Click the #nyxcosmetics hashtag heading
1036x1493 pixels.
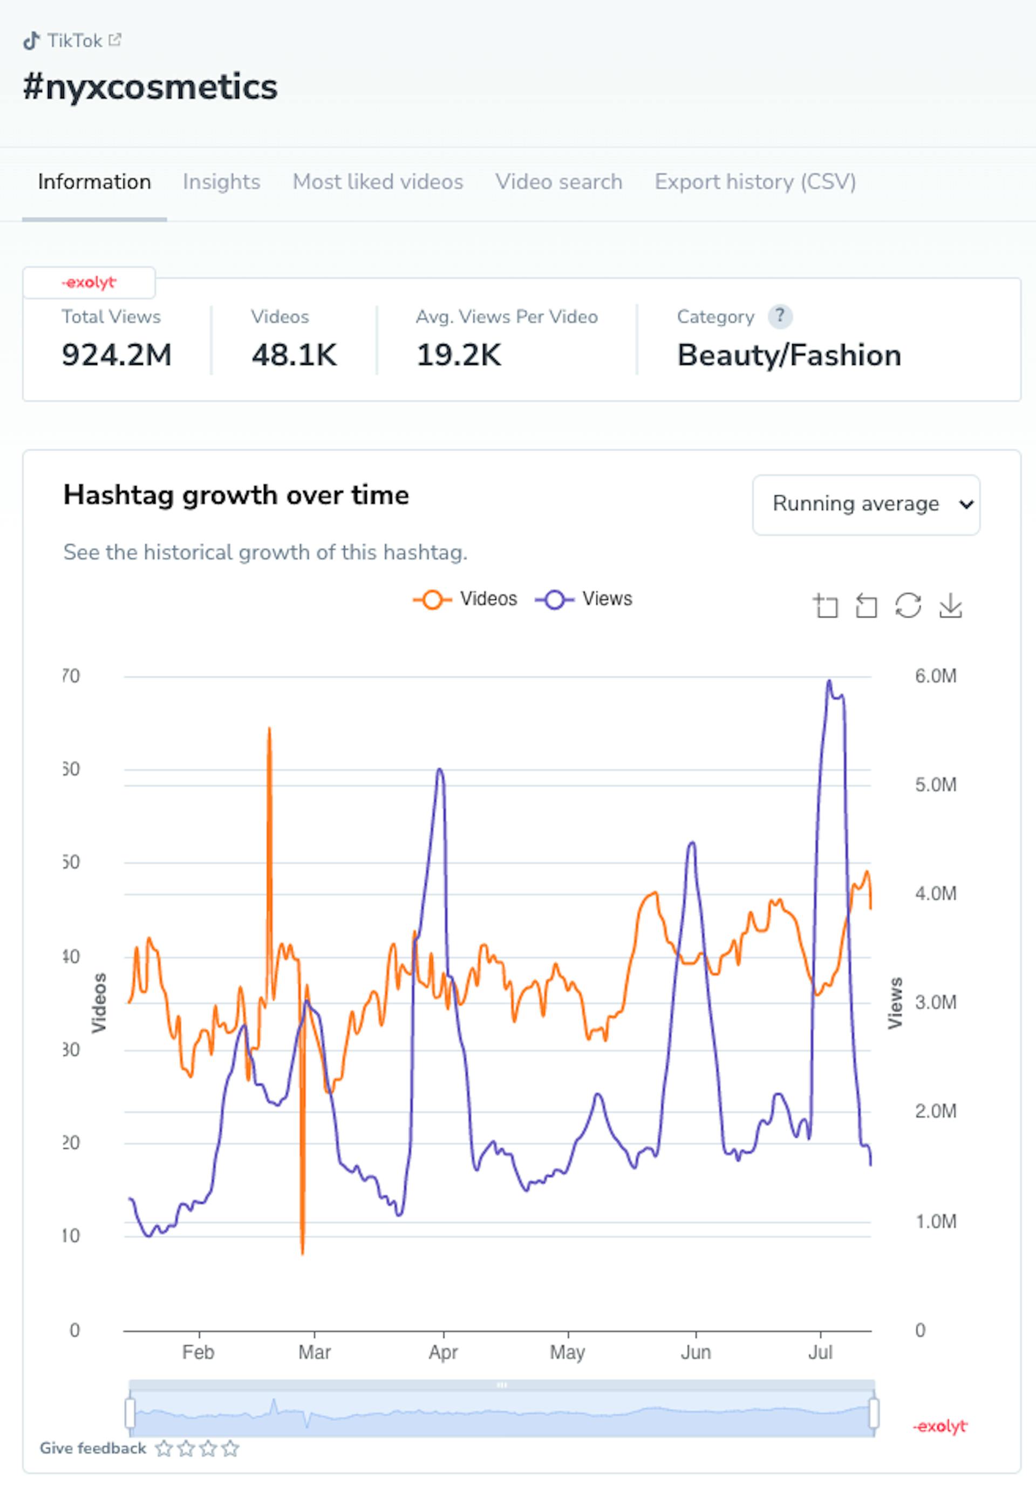150,86
